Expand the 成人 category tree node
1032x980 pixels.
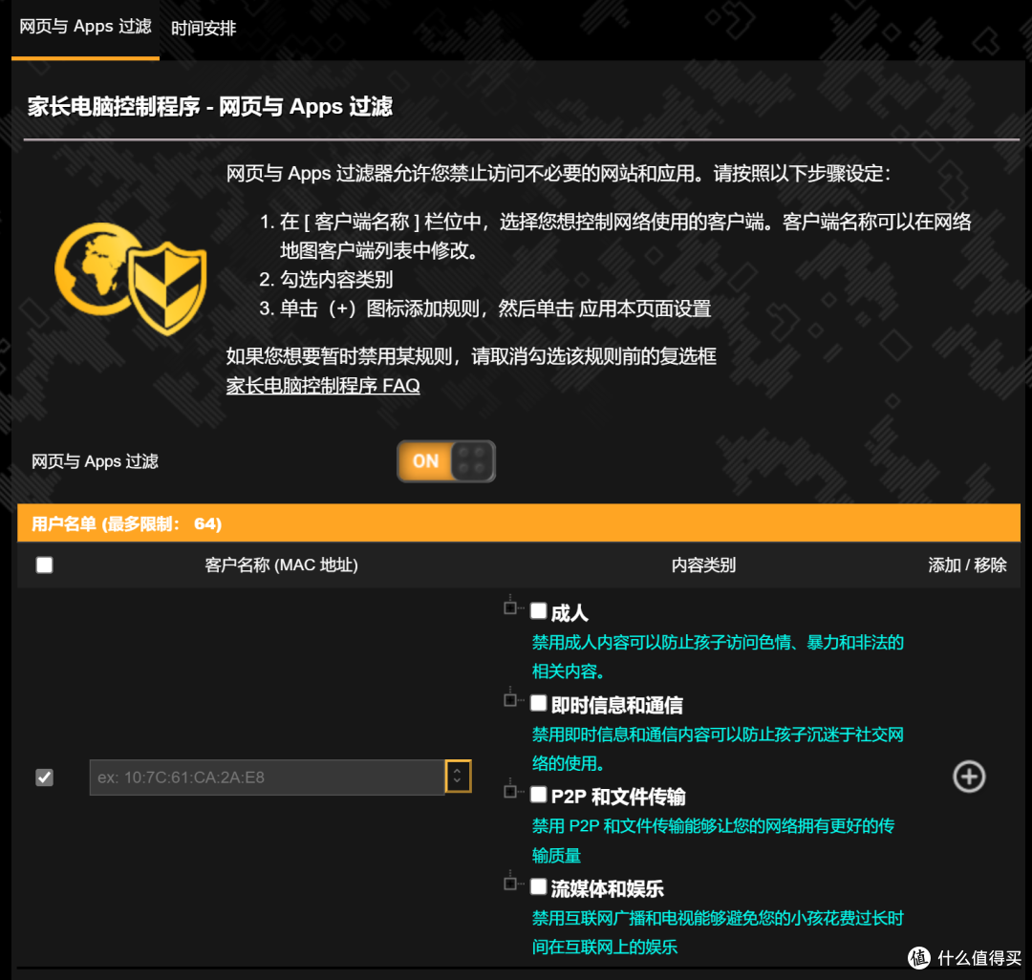pos(510,607)
